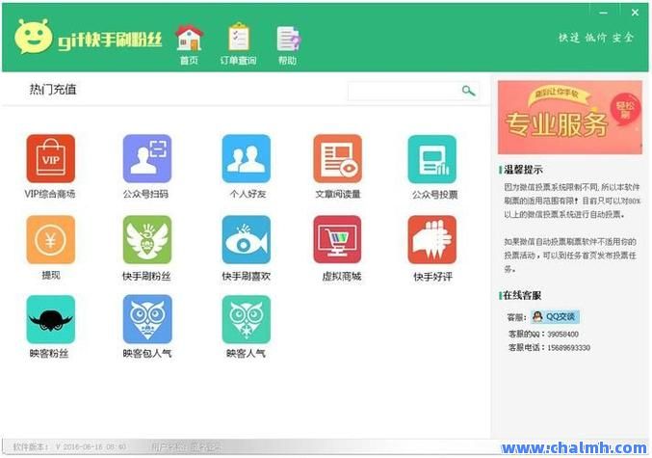Open the 专业服务 promotional banner
Screen dimensions: 652x458
570,118
